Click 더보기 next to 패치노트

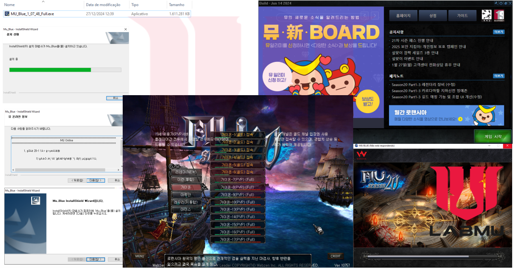pos(498,76)
